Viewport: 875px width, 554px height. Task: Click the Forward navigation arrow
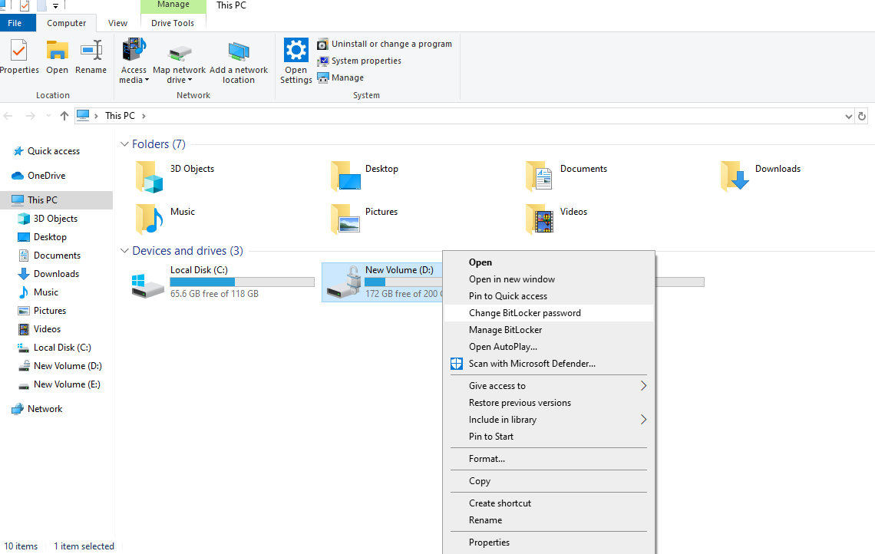[30, 116]
